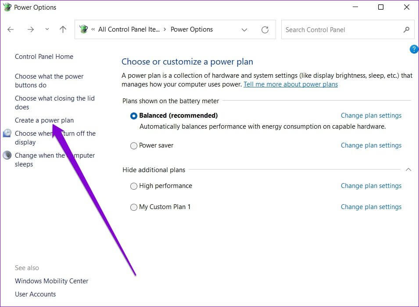
Task: Select the Power saver plan
Action: click(134, 146)
